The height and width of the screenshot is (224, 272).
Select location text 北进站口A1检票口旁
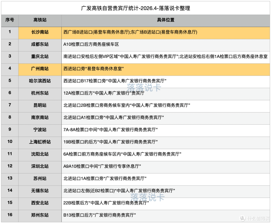(x=114, y=118)
